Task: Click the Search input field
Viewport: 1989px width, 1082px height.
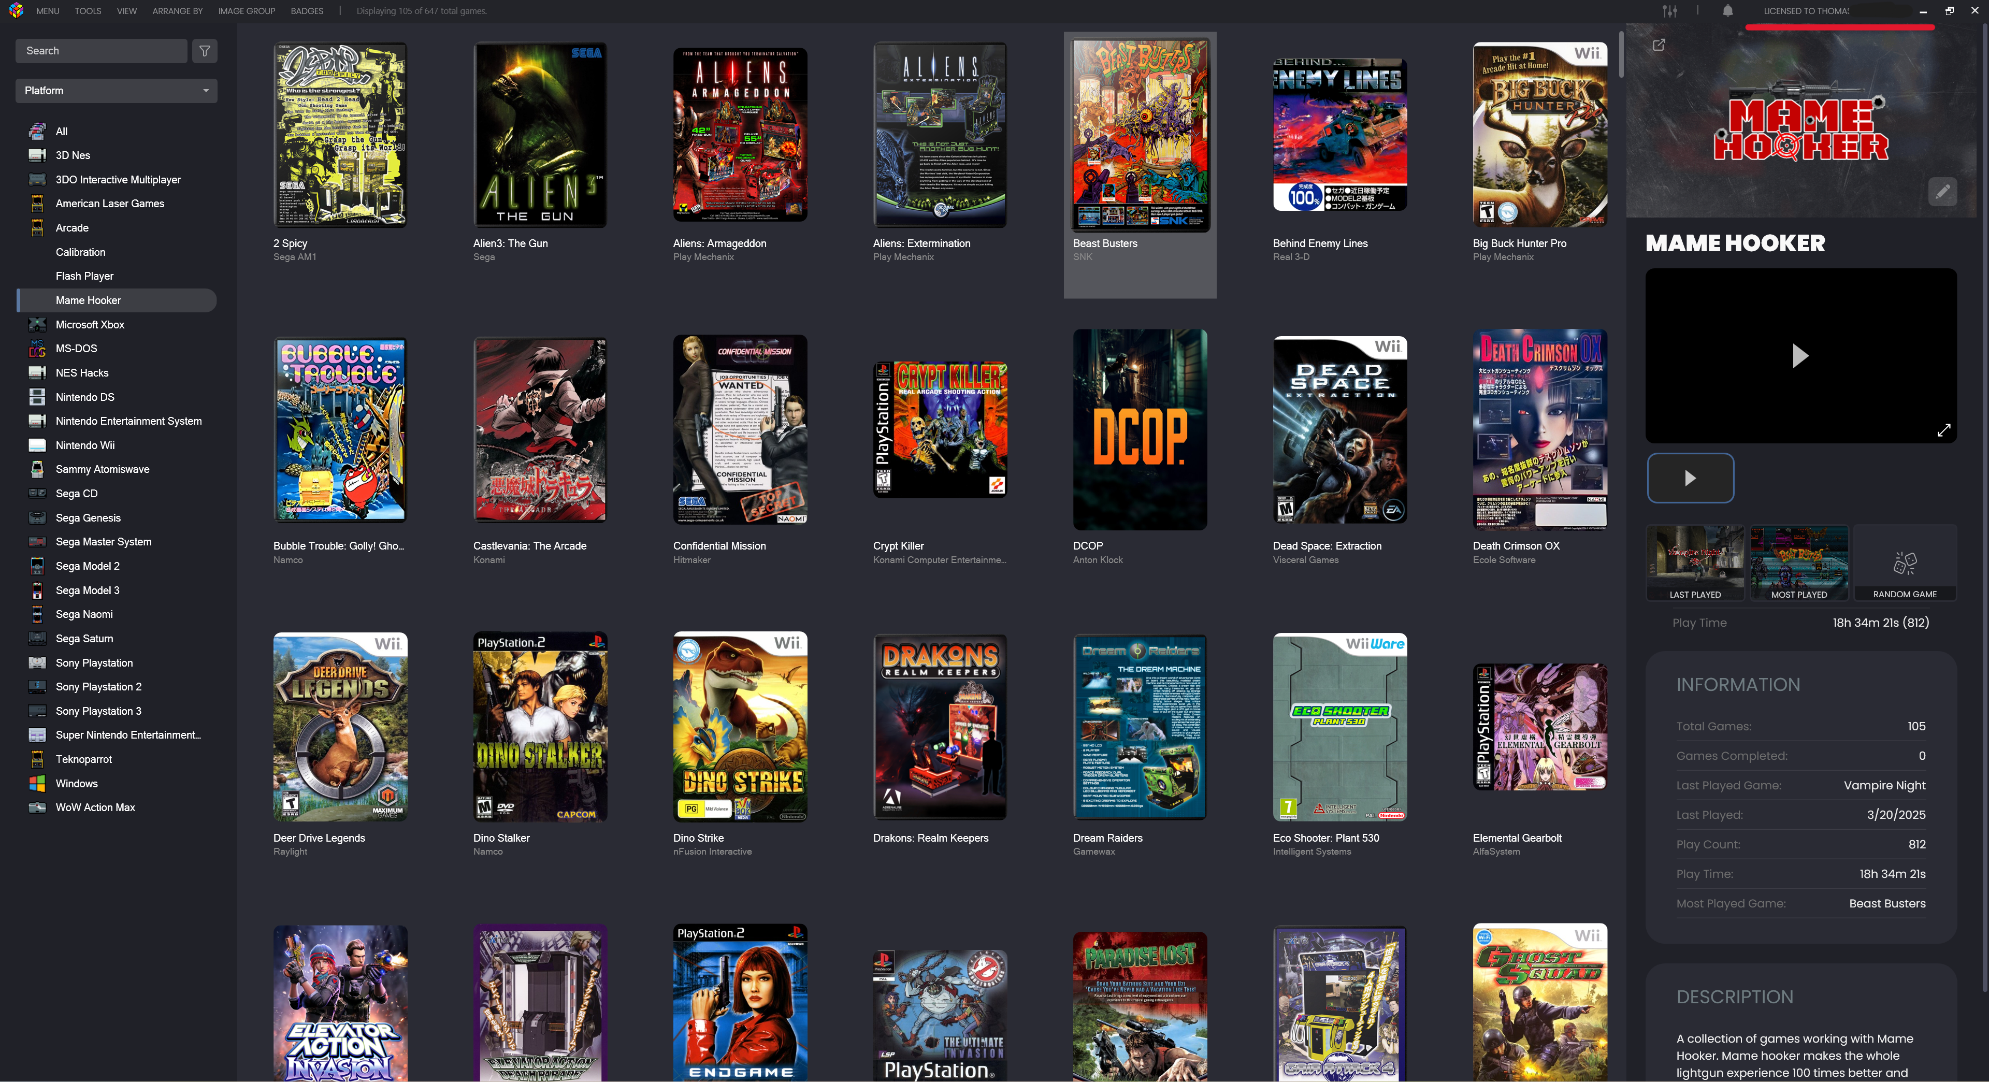Action: point(101,51)
